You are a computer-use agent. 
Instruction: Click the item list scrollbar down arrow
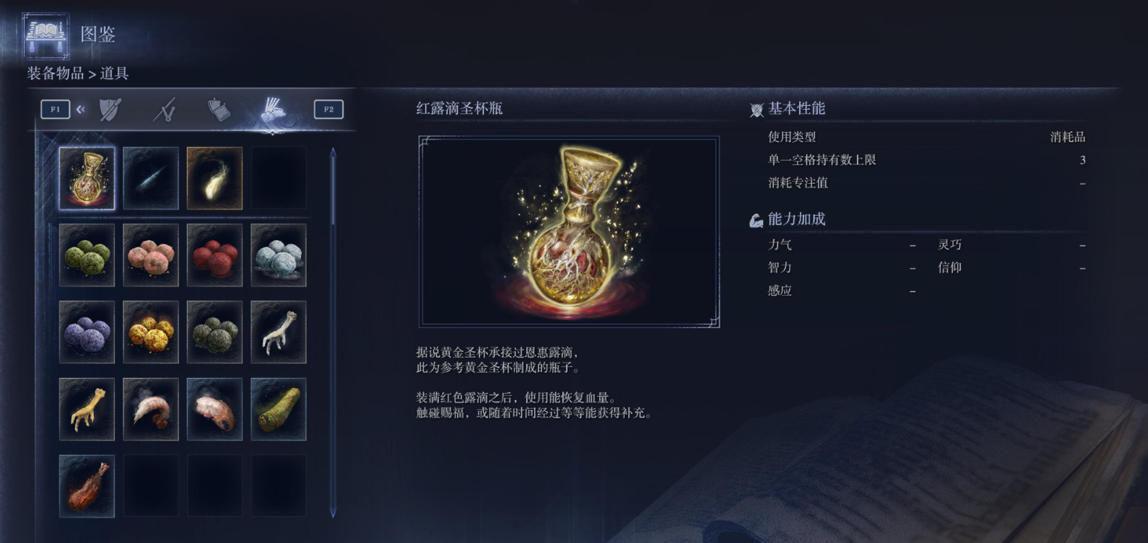click(x=333, y=513)
